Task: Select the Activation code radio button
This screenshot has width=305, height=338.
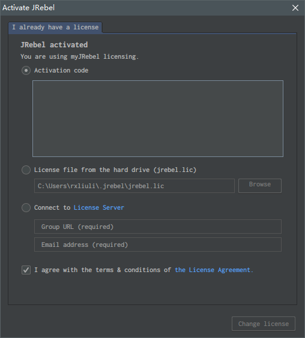Action: (x=26, y=71)
